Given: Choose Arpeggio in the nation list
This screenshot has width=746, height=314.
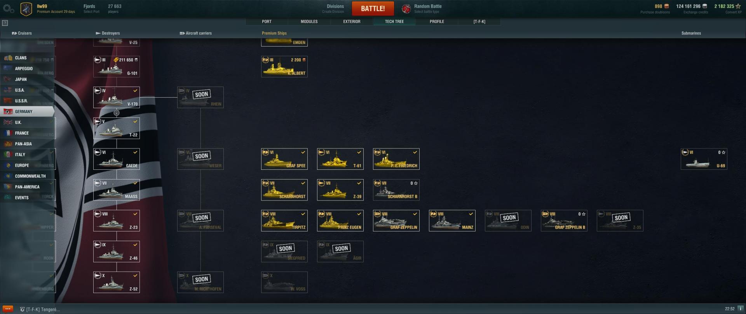Looking at the screenshot, I should 27,69.
